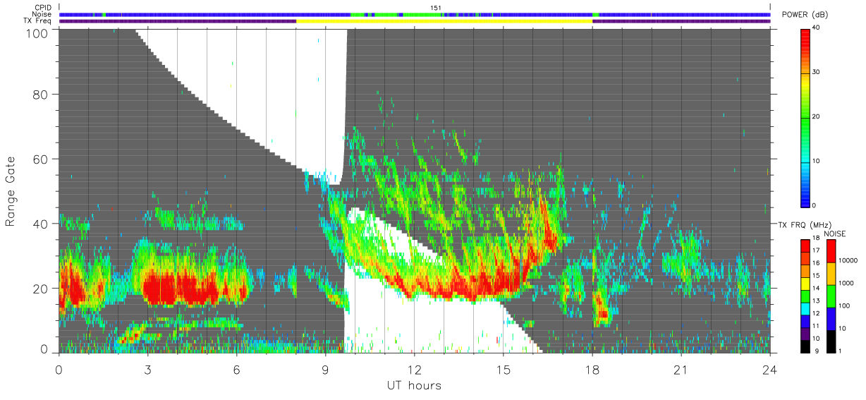Click the "13" label on TX FRQ legend
The height and width of the screenshot is (400, 866).
click(817, 301)
